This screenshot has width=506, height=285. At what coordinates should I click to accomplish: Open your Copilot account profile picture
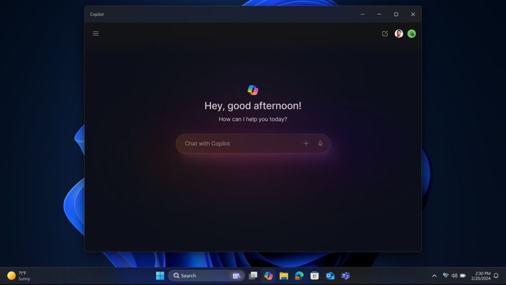point(398,33)
